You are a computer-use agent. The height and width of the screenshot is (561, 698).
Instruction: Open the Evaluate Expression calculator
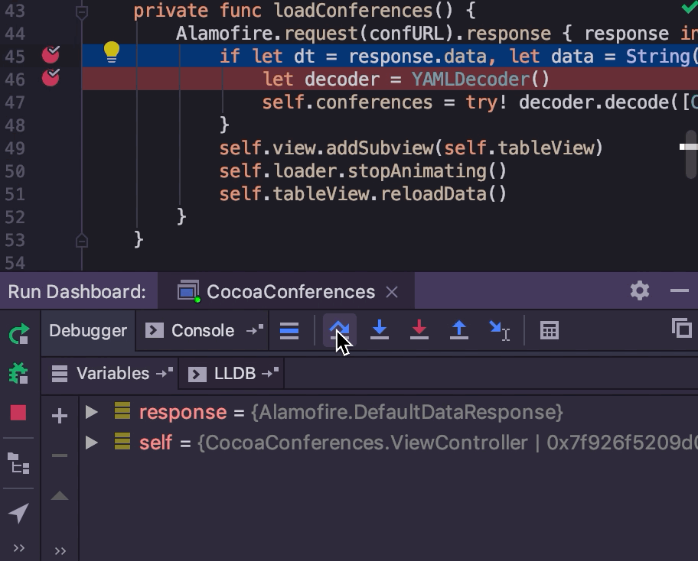pos(549,330)
